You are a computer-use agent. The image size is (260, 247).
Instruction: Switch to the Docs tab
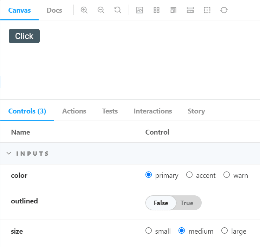pos(54,10)
